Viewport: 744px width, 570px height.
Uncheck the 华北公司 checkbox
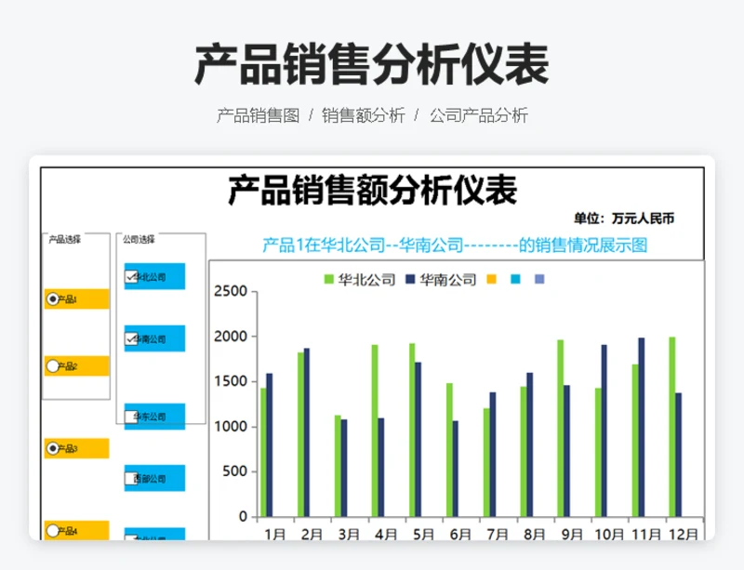tap(131, 277)
